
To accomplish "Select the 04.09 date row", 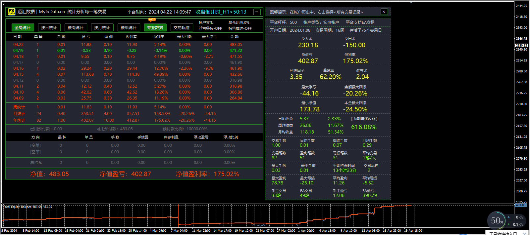I will (134, 98).
